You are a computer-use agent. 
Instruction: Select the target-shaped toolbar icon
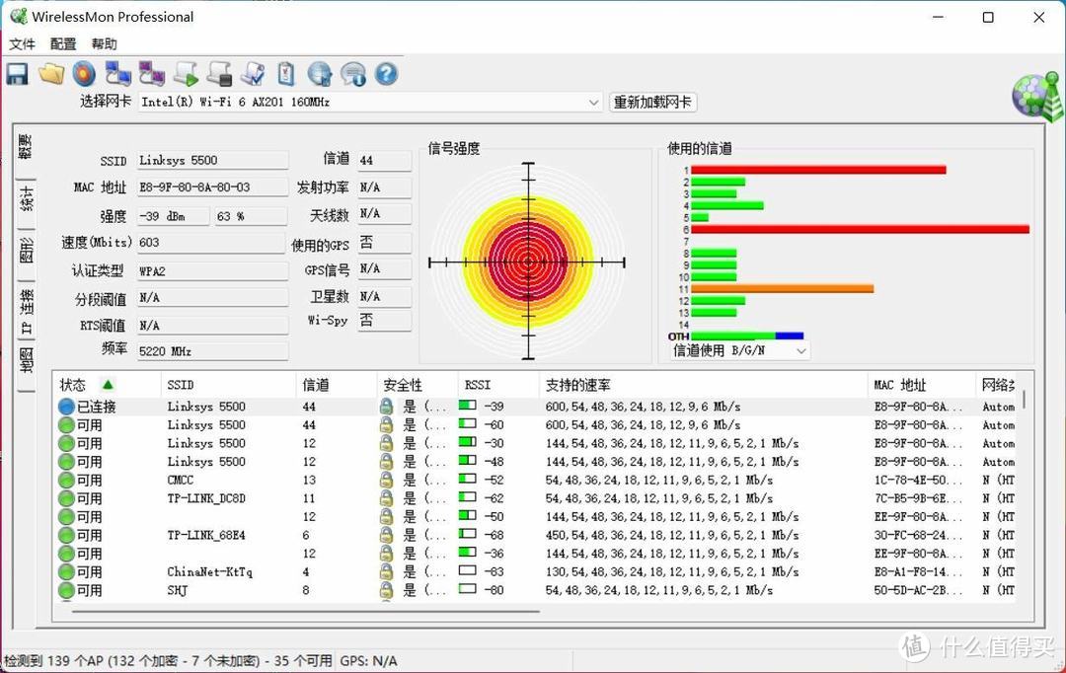pyautogui.click(x=84, y=73)
